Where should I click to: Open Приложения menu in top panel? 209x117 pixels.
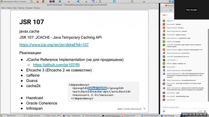(8, 1)
